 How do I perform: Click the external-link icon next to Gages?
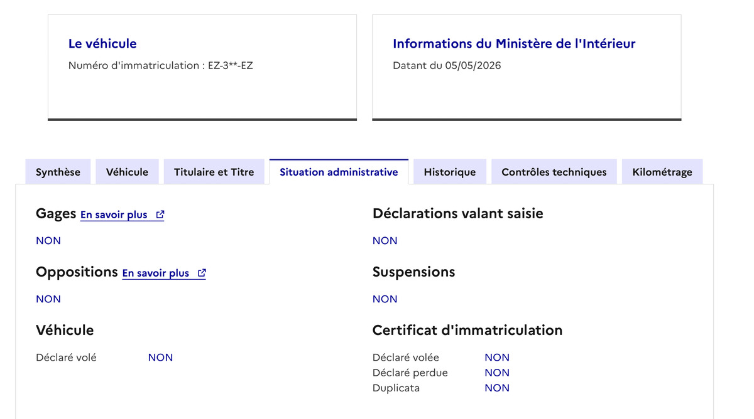pos(160,215)
